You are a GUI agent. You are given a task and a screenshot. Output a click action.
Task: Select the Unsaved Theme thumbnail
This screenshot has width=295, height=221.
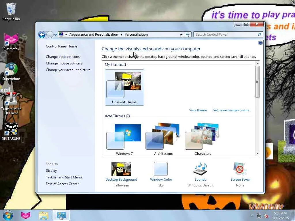tap(124, 87)
